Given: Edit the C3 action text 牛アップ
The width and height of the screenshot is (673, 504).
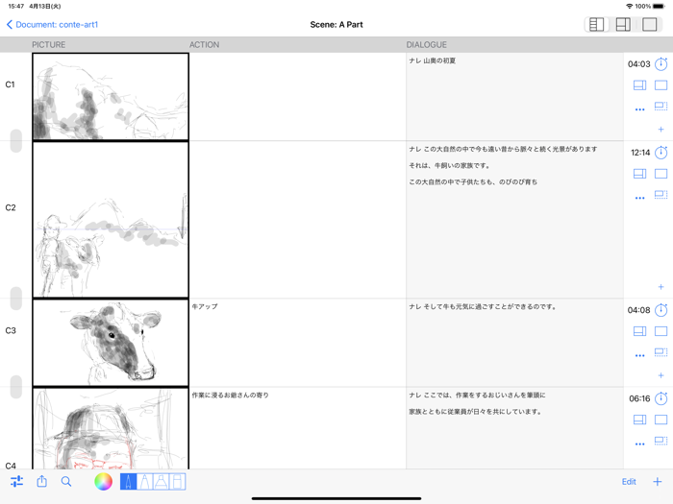Looking at the screenshot, I should tap(205, 306).
